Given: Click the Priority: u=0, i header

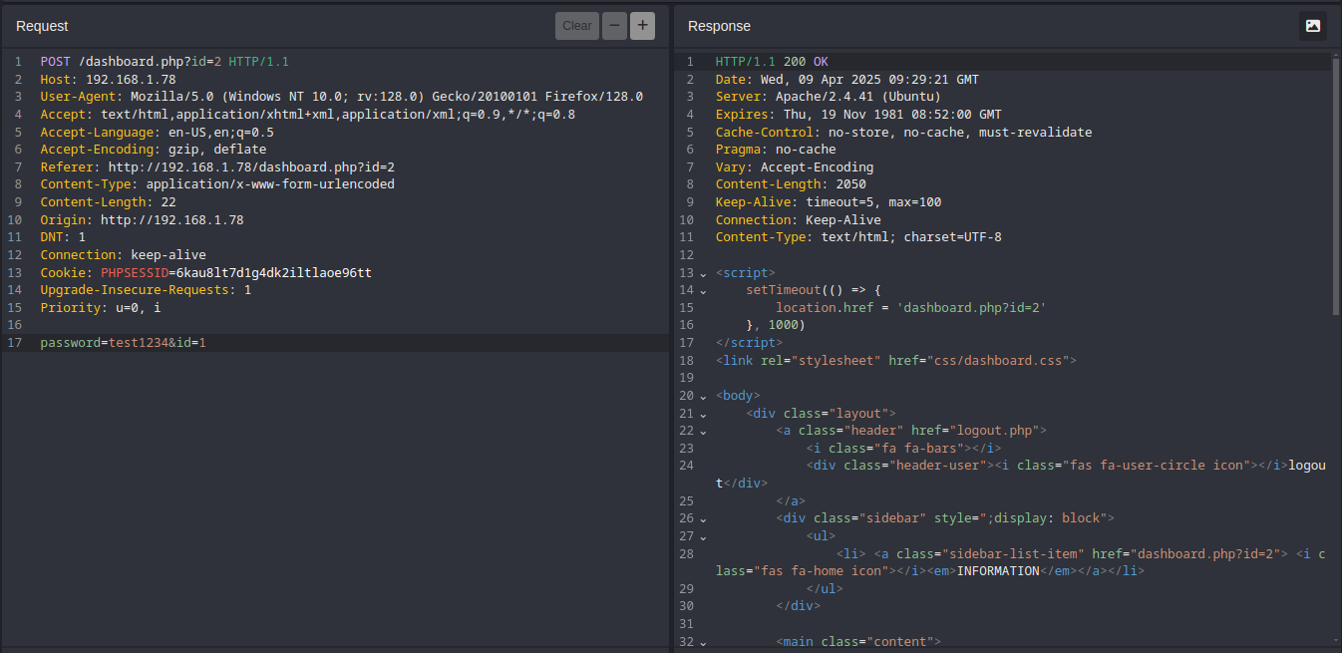Looking at the screenshot, I should point(101,308).
